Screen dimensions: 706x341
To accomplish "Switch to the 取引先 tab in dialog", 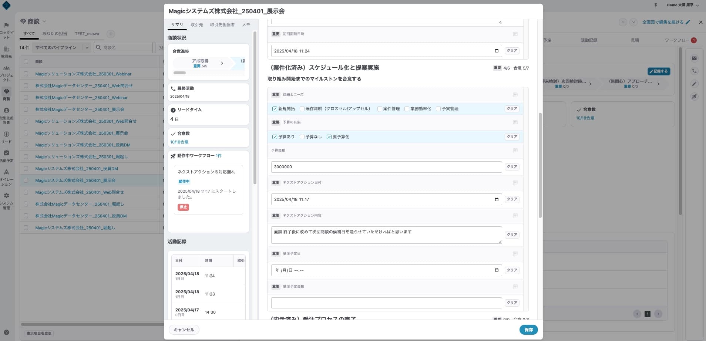I will point(196,25).
